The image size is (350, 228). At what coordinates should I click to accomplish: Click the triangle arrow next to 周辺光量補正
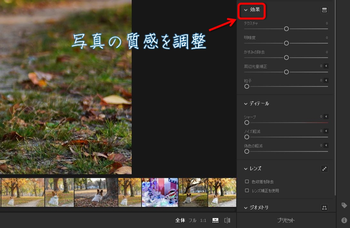pyautogui.click(x=326, y=66)
